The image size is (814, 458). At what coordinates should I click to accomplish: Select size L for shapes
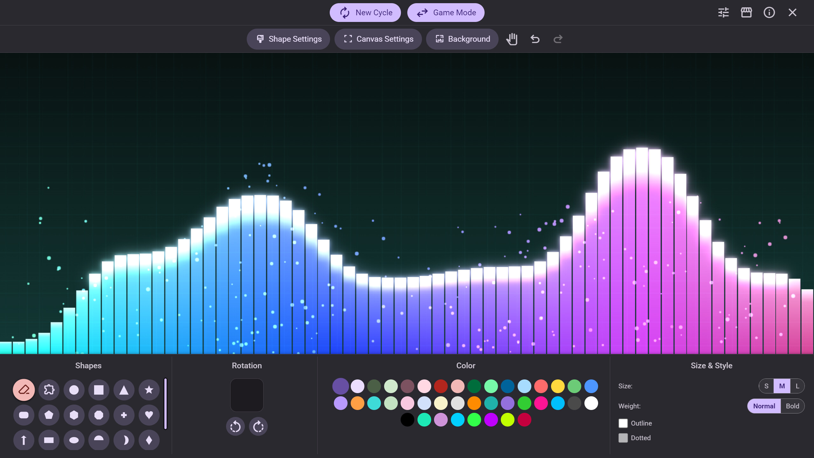point(797,386)
